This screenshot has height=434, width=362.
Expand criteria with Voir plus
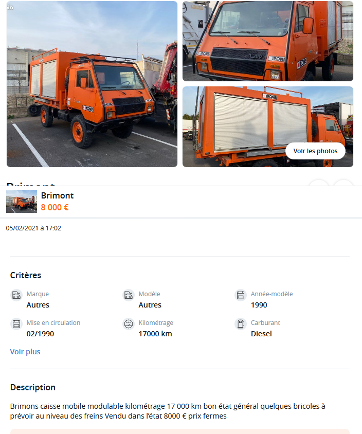[x=25, y=352]
